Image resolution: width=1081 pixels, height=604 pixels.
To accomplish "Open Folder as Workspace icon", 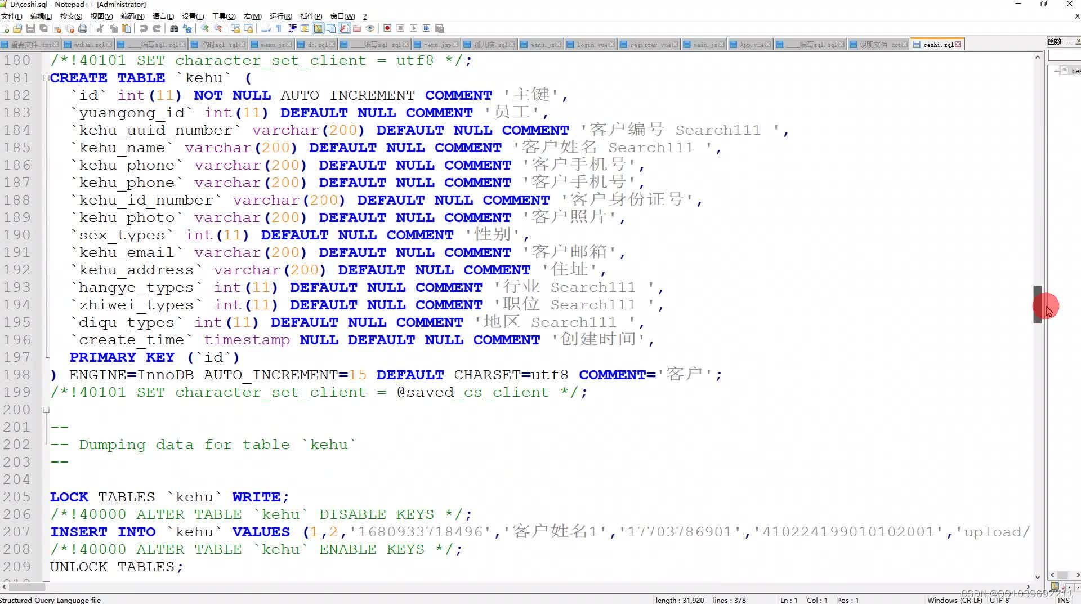I will click(357, 28).
